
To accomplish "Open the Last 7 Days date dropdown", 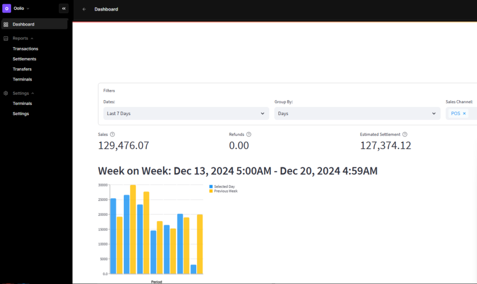I will point(186,113).
